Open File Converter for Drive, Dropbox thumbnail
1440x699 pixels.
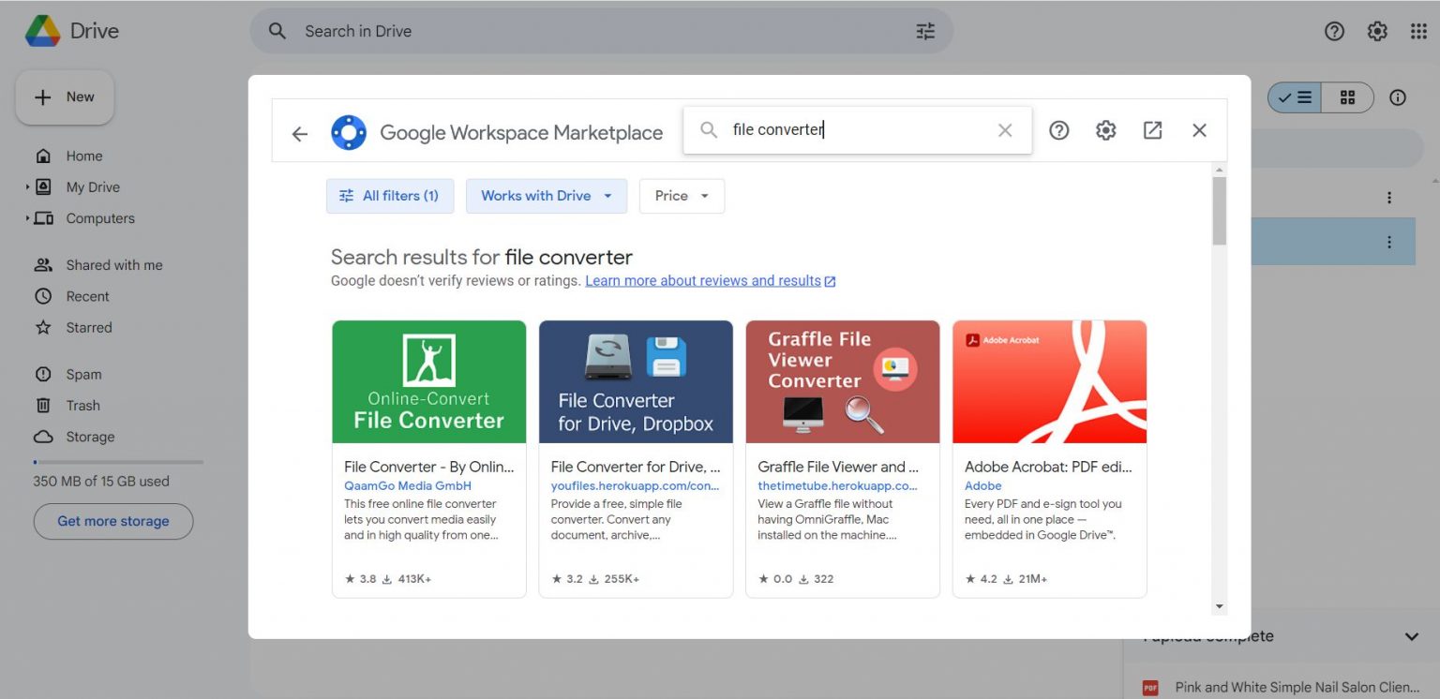click(x=637, y=382)
